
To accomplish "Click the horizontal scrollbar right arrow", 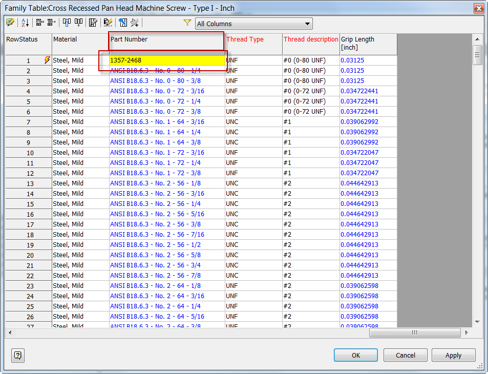I will (465, 333).
